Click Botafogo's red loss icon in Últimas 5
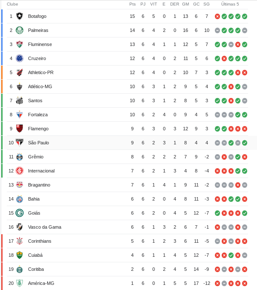Screen dimensions: 257x290 217,17
